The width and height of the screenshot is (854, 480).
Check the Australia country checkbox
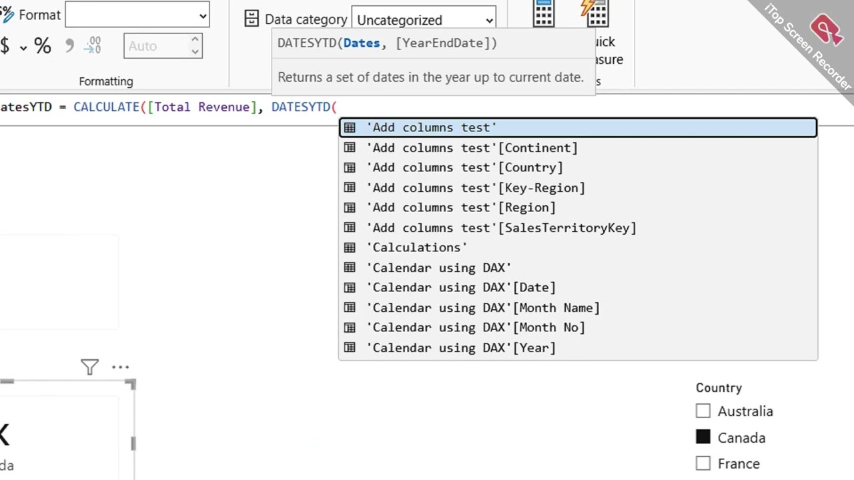(703, 411)
